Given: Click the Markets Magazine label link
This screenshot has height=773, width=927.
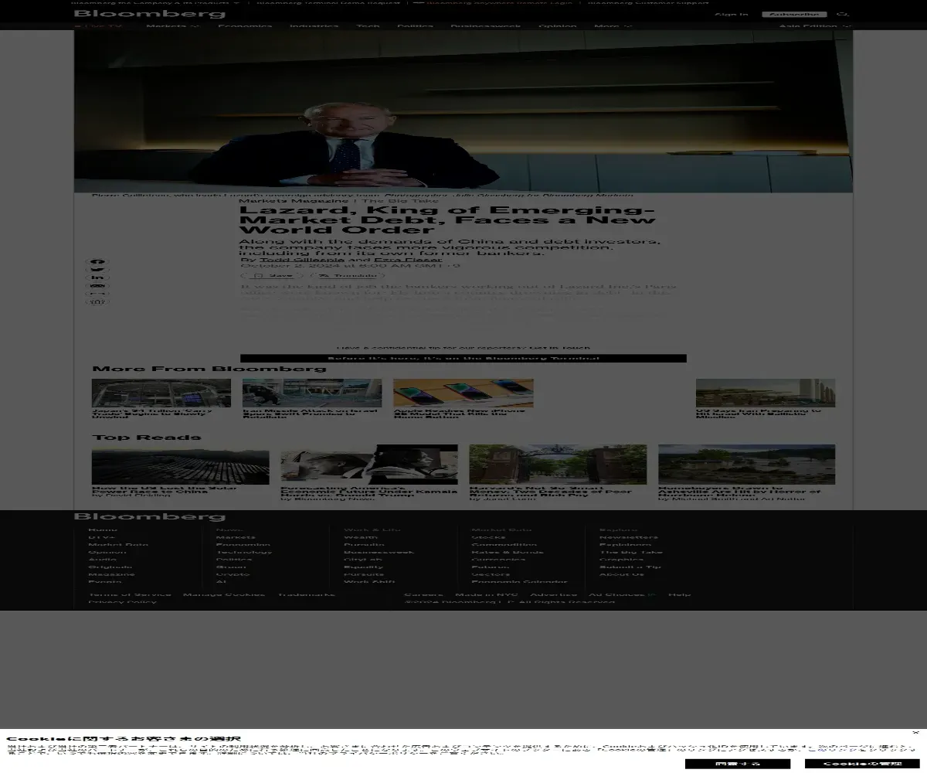Looking at the screenshot, I should coord(293,201).
